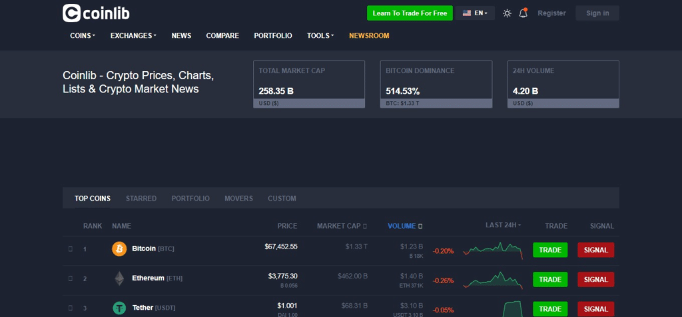Image resolution: width=682 pixels, height=317 pixels.
Task: Expand the Tools menu dropdown
Action: 320,36
